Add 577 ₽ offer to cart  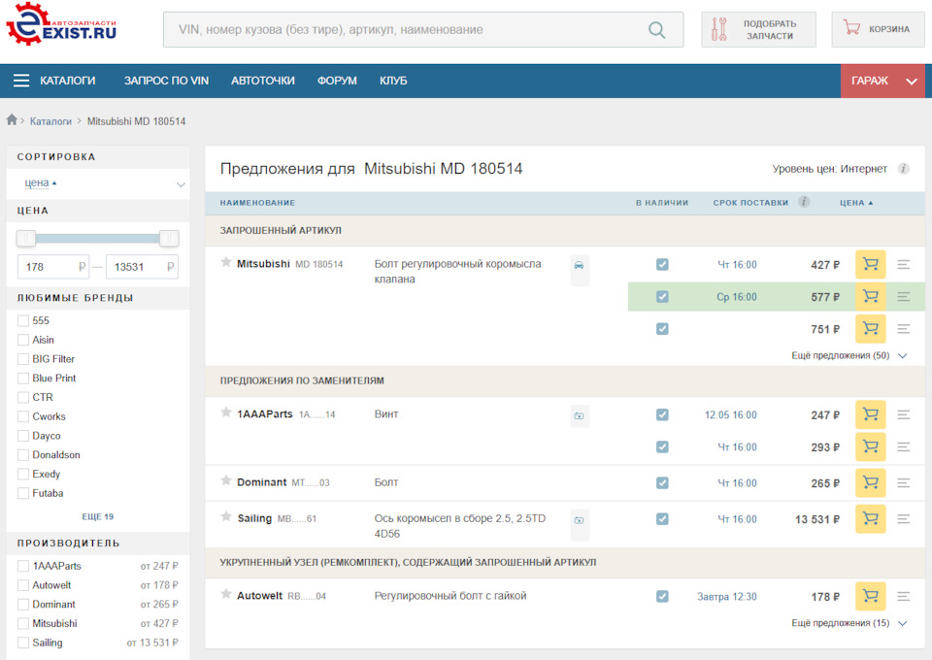pos(870,296)
